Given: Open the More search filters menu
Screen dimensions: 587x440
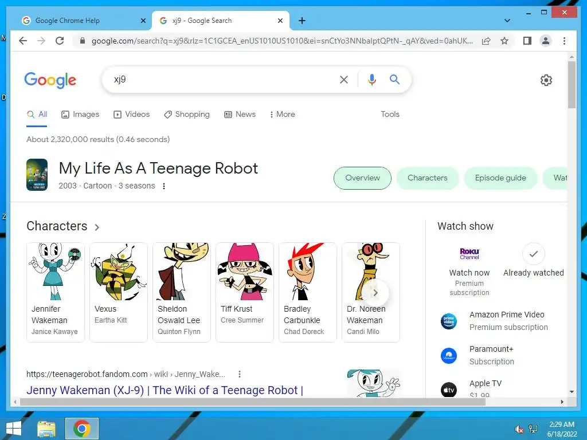Looking at the screenshot, I should [x=282, y=115].
